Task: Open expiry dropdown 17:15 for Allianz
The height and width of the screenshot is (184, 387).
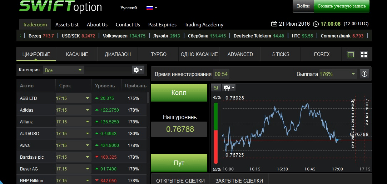Action: coord(73,122)
